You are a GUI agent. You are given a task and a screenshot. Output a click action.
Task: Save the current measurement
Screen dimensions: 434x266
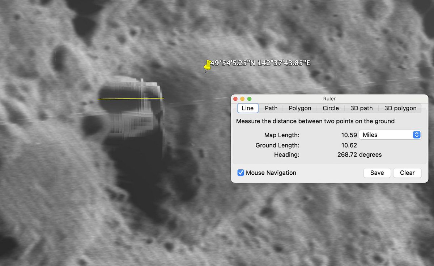(377, 173)
